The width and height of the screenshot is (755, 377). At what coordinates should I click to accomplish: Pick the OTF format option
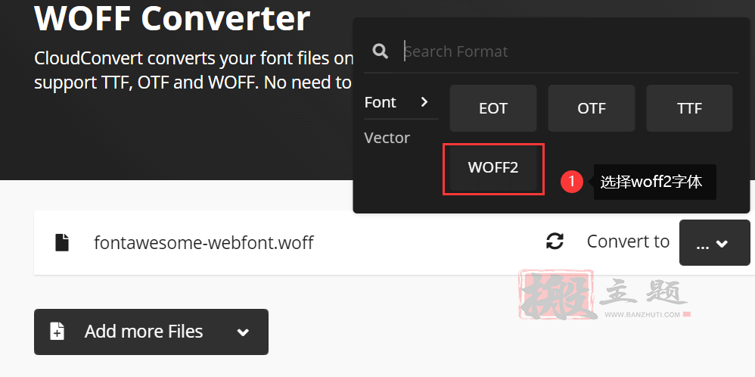pos(592,108)
